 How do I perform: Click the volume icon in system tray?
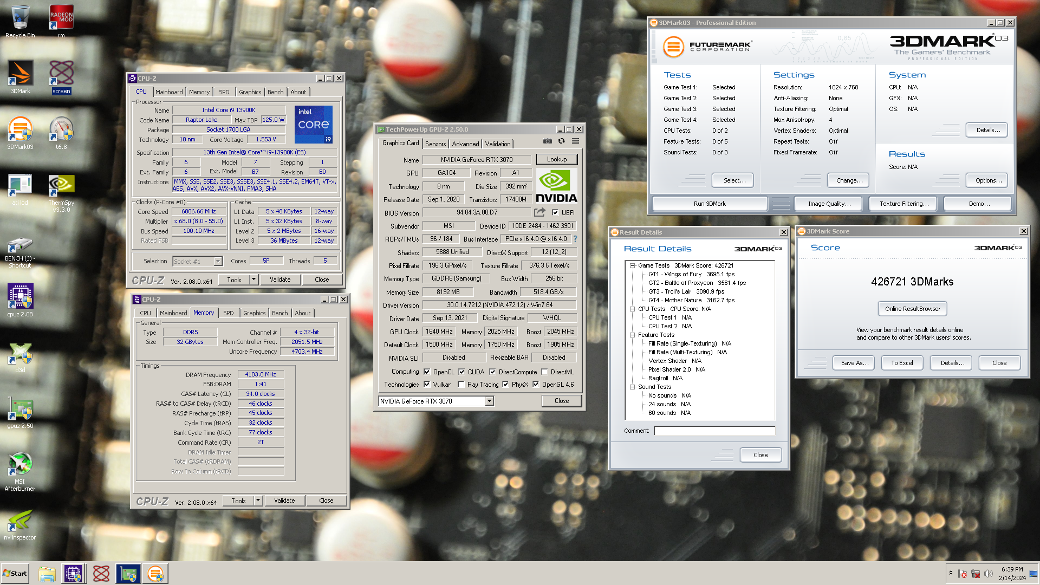pyautogui.click(x=989, y=574)
